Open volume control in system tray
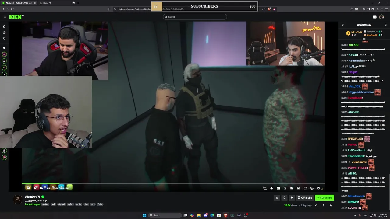 [x=375, y=215]
